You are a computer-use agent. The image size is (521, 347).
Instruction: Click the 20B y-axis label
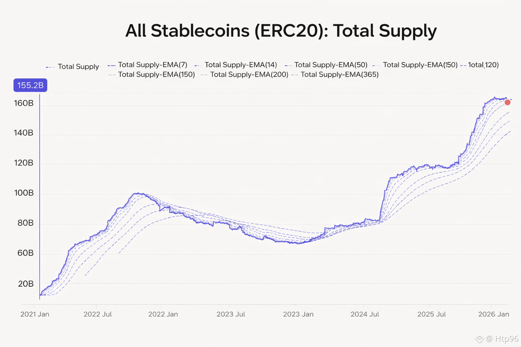[x=26, y=284]
